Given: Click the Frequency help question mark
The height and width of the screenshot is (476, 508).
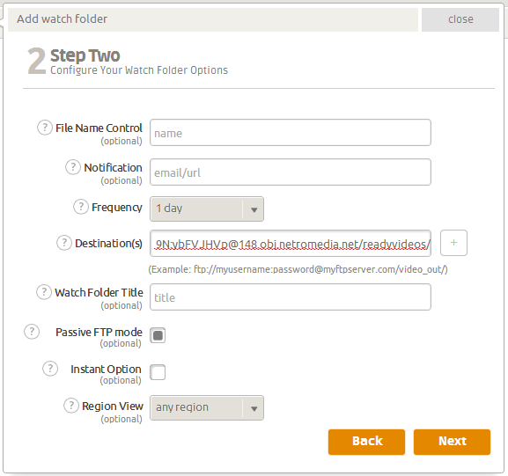Looking at the screenshot, I should pyautogui.click(x=81, y=207).
